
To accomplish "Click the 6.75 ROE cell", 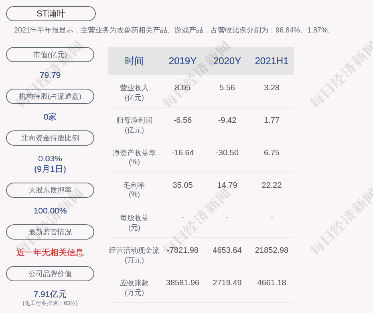I will 272,152.
